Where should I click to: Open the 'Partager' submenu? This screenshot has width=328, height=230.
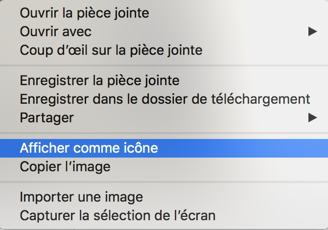47,117
